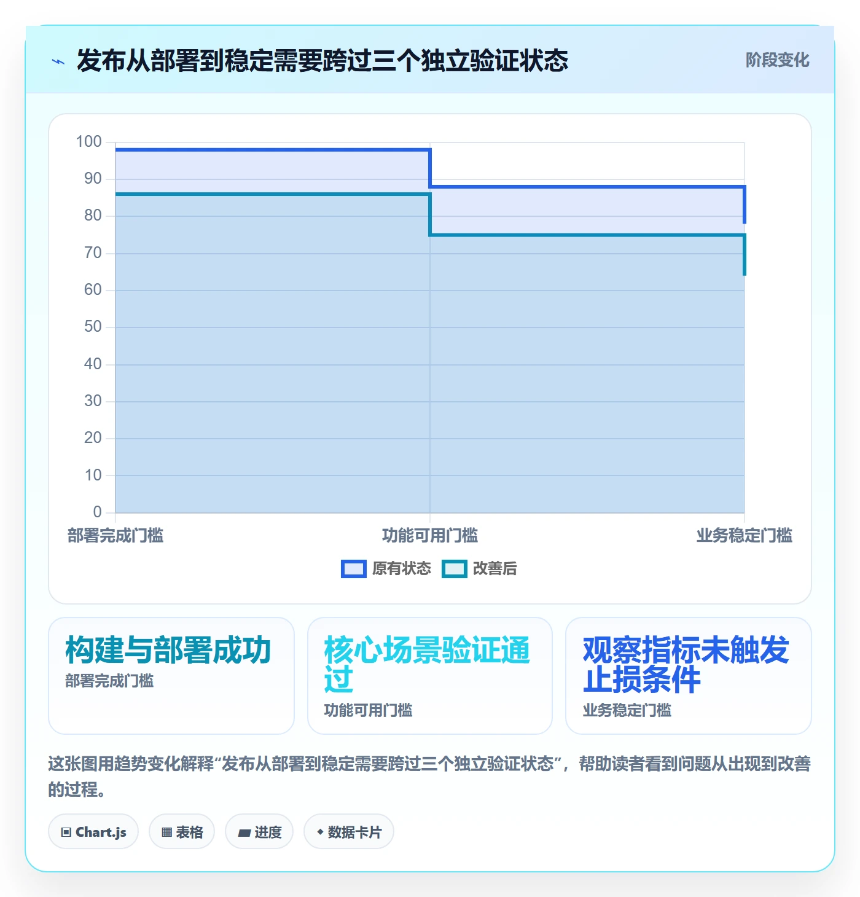Select the Chart.js tag
Screen dimensions: 860x897
pyautogui.click(x=93, y=832)
